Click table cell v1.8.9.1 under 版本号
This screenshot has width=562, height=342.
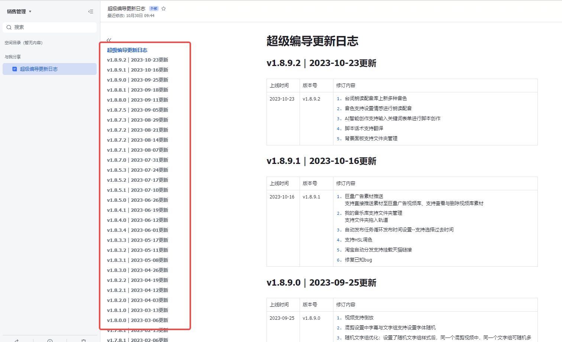(x=311, y=197)
